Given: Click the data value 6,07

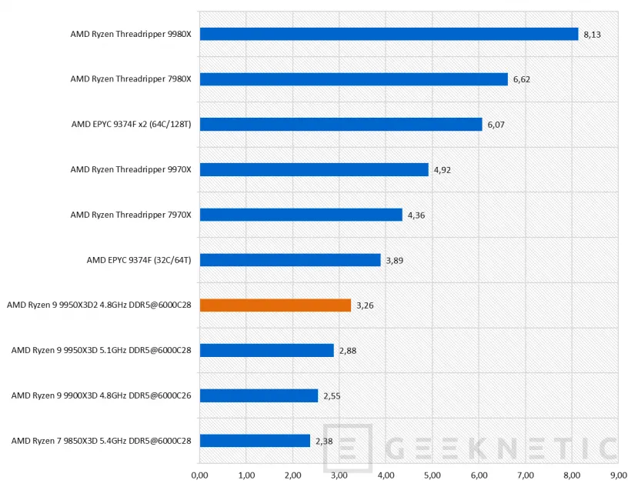Looking at the screenshot, I should 496,125.
